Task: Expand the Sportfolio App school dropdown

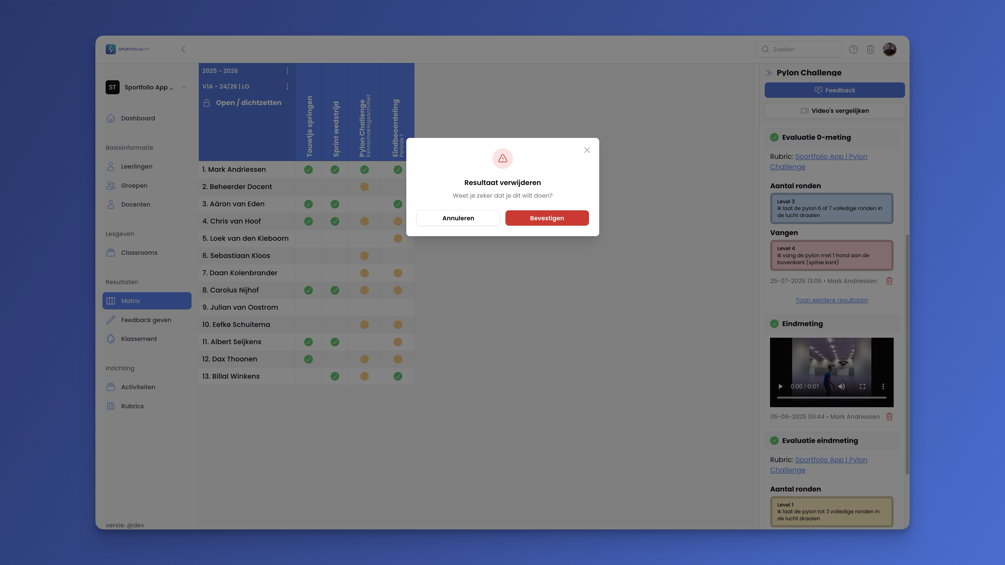Action: pos(184,87)
